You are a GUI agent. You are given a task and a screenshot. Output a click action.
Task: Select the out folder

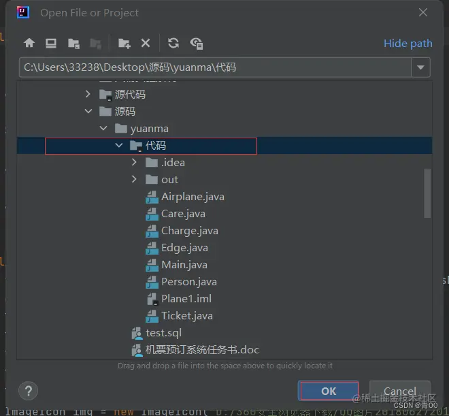click(169, 180)
